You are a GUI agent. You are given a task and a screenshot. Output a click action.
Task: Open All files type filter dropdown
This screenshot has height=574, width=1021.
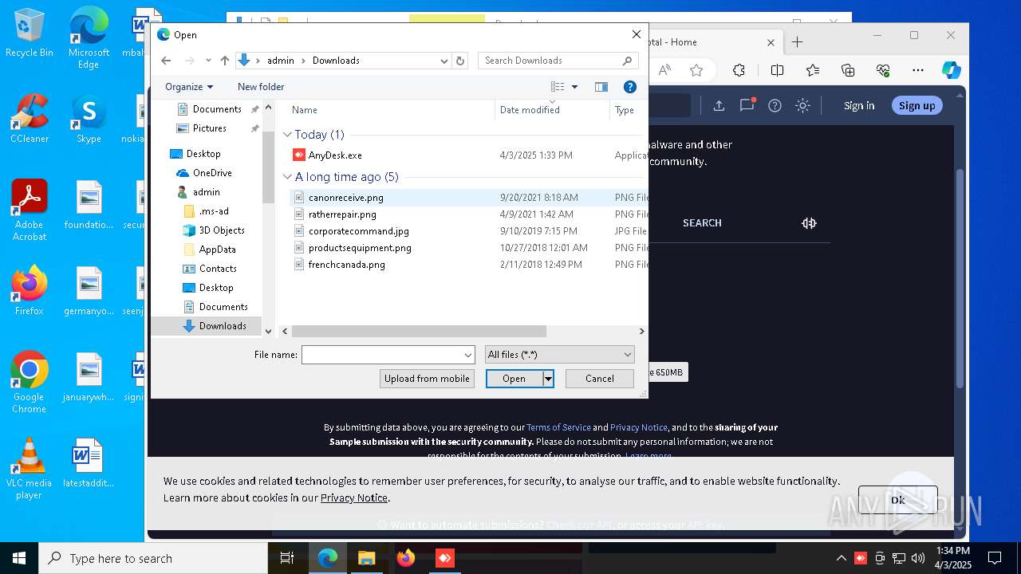point(559,355)
